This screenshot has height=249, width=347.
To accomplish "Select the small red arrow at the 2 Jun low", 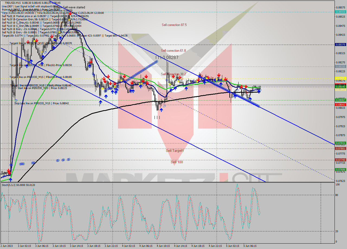I will (x=9, y=171).
